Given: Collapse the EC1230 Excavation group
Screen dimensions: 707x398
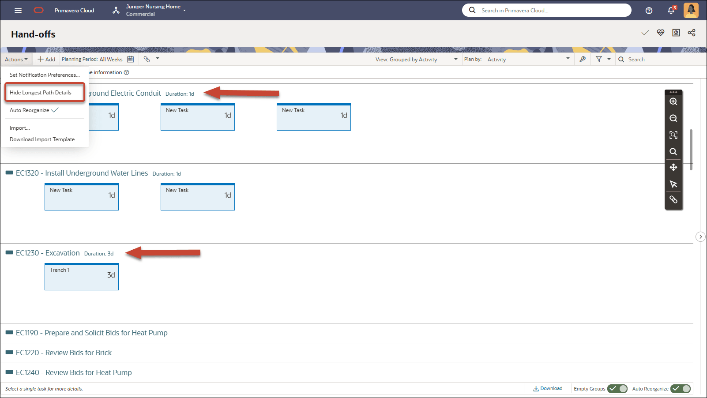Looking at the screenshot, I should pyautogui.click(x=9, y=252).
